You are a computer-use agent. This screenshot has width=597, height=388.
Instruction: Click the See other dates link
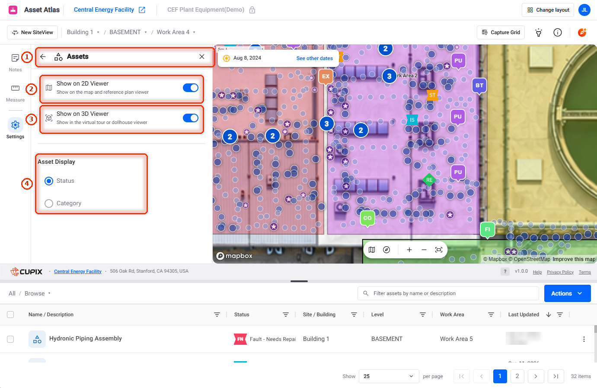[x=314, y=58]
